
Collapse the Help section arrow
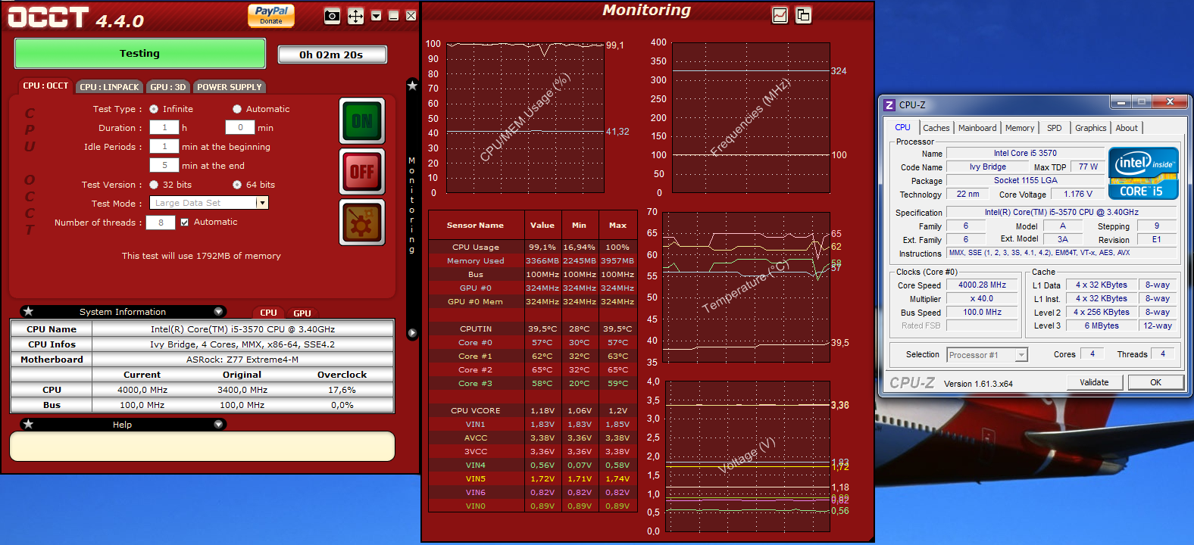[218, 424]
